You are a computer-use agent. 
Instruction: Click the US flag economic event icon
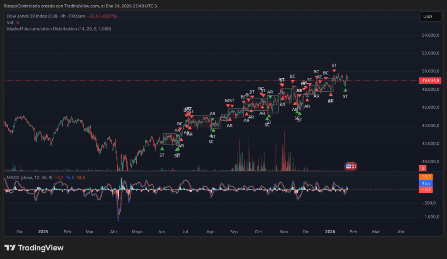tap(349, 166)
